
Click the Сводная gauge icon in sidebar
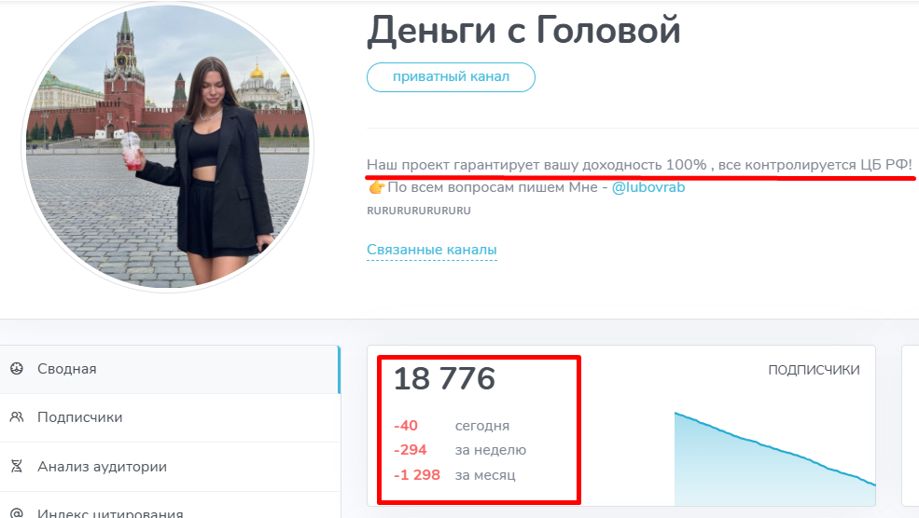pos(17,369)
